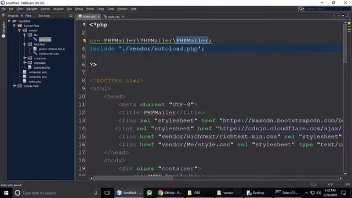Collapse the Source Files node
This screenshot has height=198, width=352.
coord(14,26)
